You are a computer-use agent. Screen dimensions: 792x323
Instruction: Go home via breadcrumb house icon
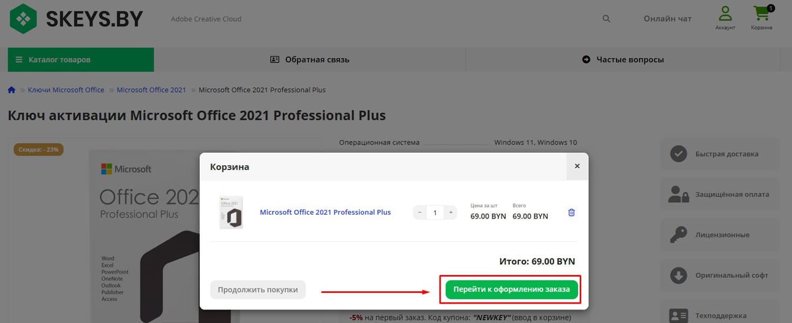[x=12, y=90]
